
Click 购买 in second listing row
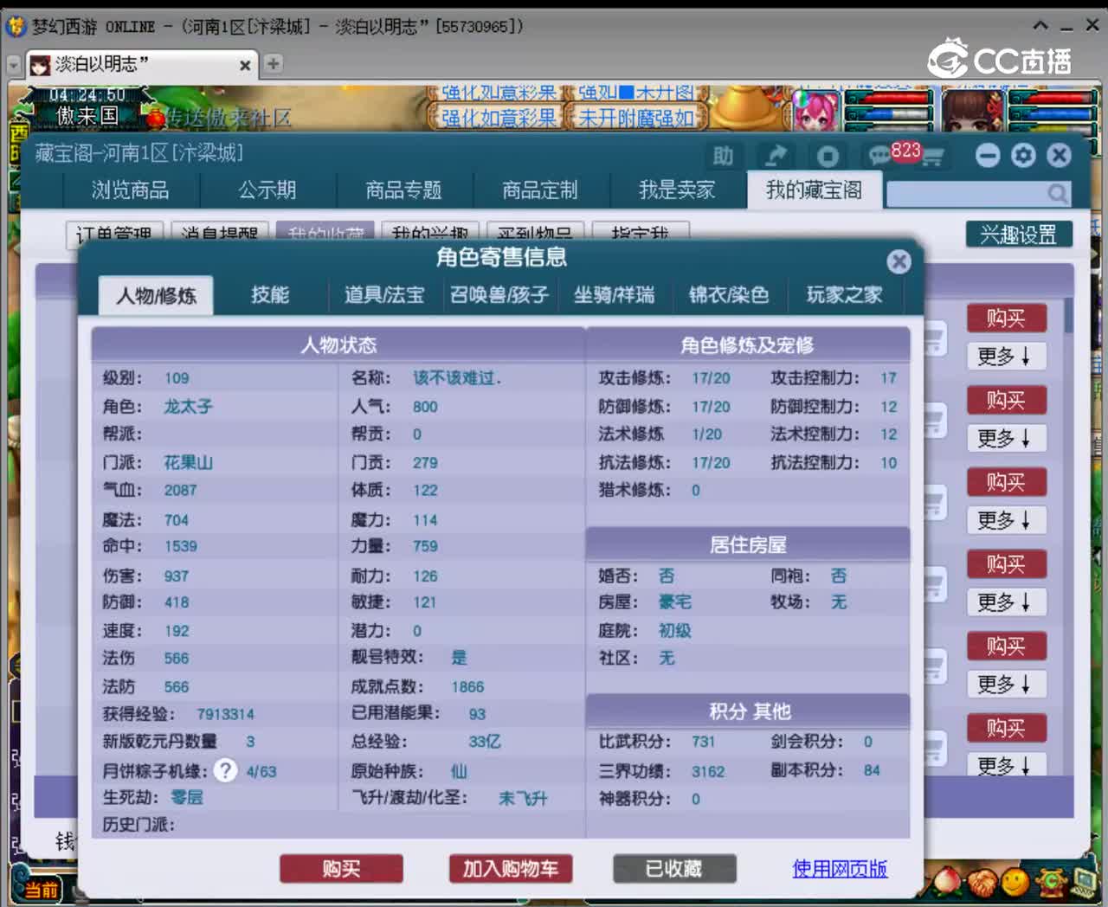pyautogui.click(x=1006, y=401)
